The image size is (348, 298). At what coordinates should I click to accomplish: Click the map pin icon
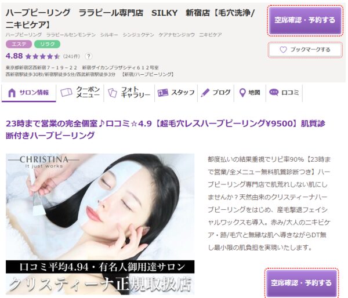pos(242,93)
